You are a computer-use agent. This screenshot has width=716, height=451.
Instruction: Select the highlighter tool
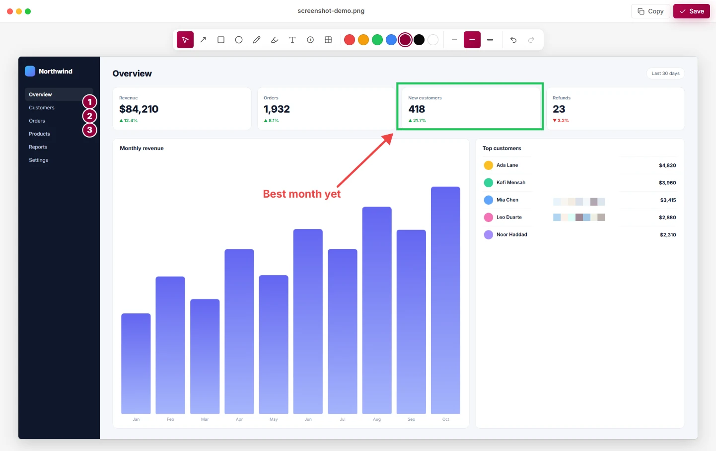[x=275, y=40]
